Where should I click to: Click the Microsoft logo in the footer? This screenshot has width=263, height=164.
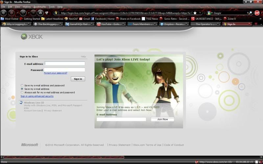[x=30, y=145]
